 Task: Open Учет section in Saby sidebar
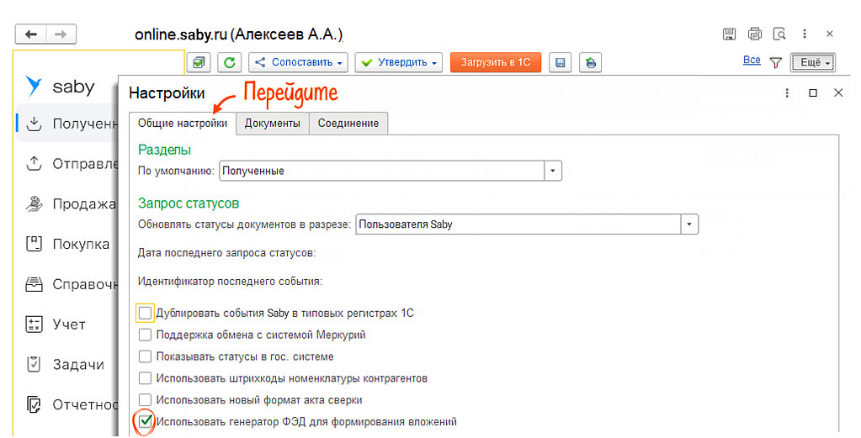pos(68,324)
